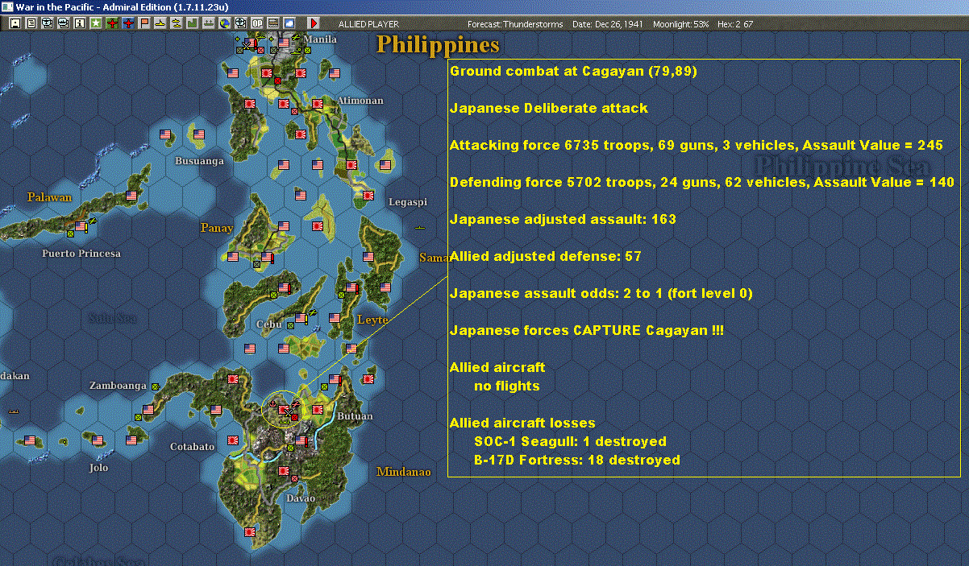Click 'ALLIED PLAYER' in the status bar
Screen dimensions: 969x566
pos(368,24)
